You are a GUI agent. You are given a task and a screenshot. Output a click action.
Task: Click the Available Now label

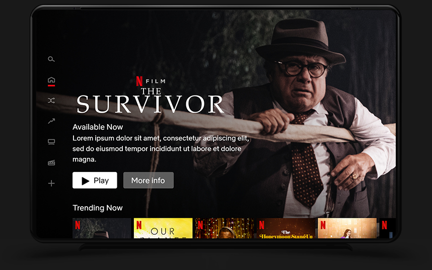click(98, 127)
